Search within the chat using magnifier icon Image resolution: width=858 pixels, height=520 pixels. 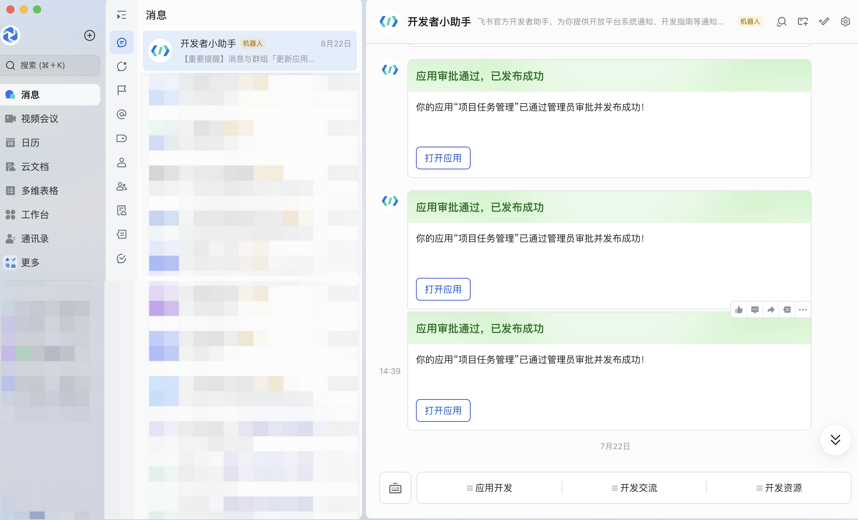click(x=782, y=22)
